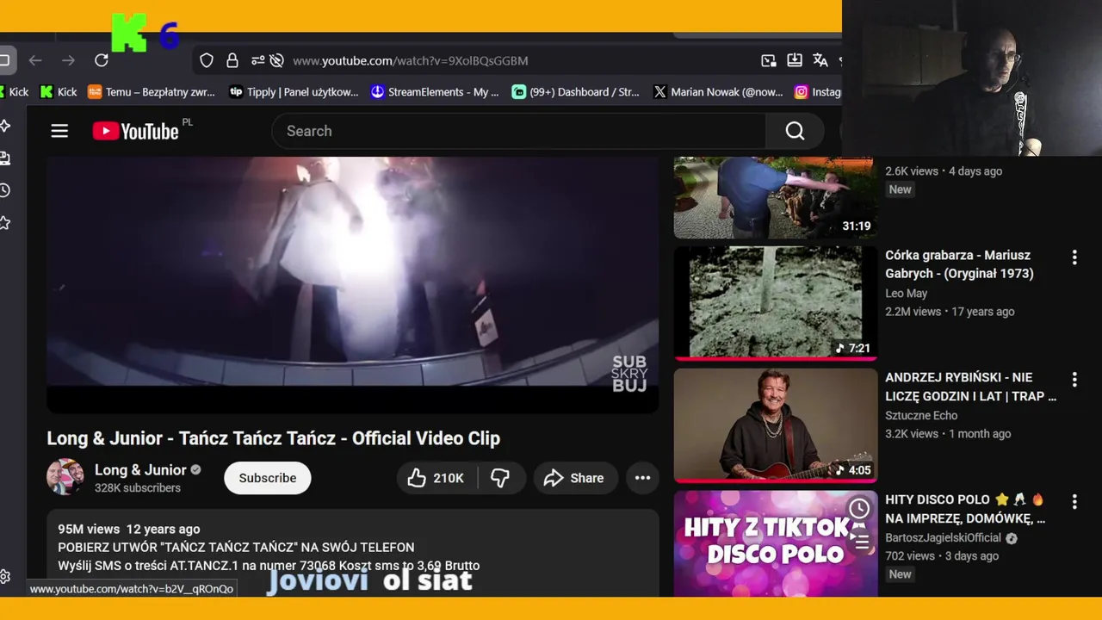Open options menu for Córka grabarza video
Screen dimensions: 1102x620
pyautogui.click(x=1074, y=257)
